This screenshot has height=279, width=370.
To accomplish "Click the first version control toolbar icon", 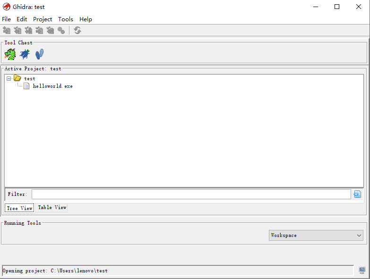I will pos(7,30).
